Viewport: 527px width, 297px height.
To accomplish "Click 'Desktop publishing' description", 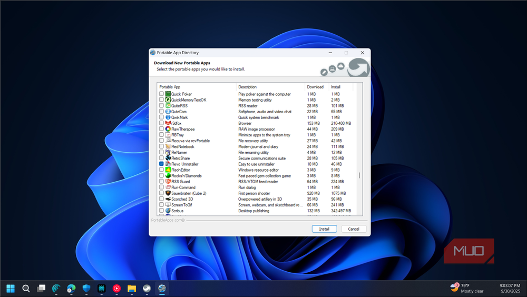I will (254, 211).
